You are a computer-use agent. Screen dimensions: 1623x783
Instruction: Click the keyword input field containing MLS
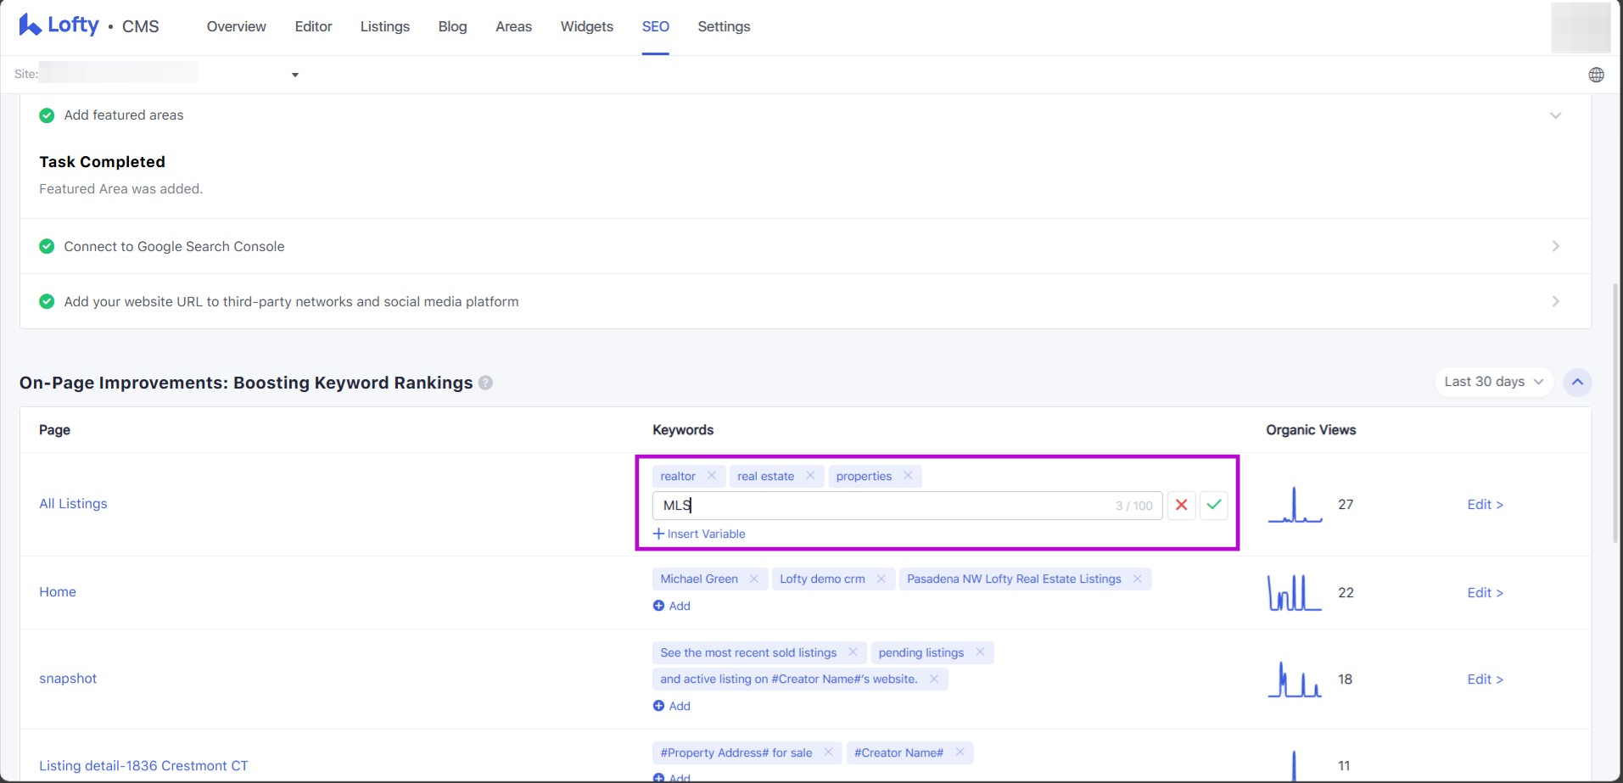[882, 506]
